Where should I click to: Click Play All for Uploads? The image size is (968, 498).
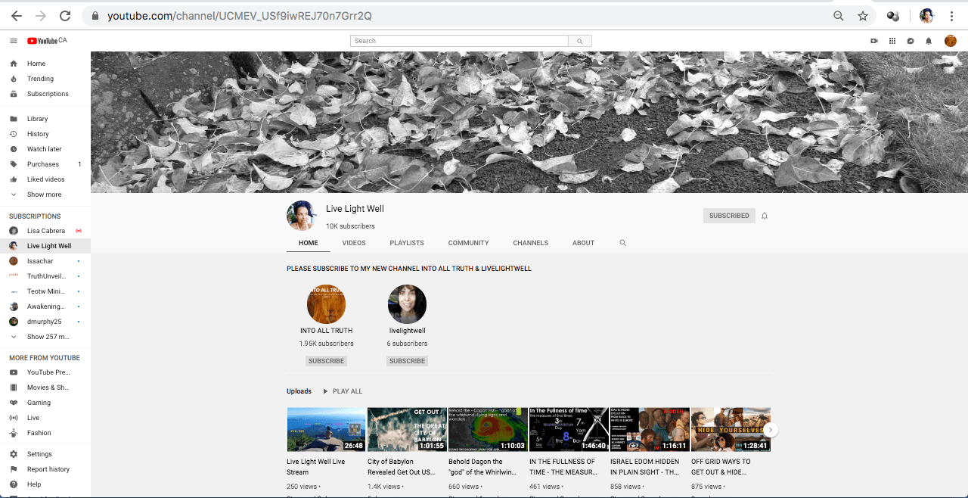(x=343, y=391)
